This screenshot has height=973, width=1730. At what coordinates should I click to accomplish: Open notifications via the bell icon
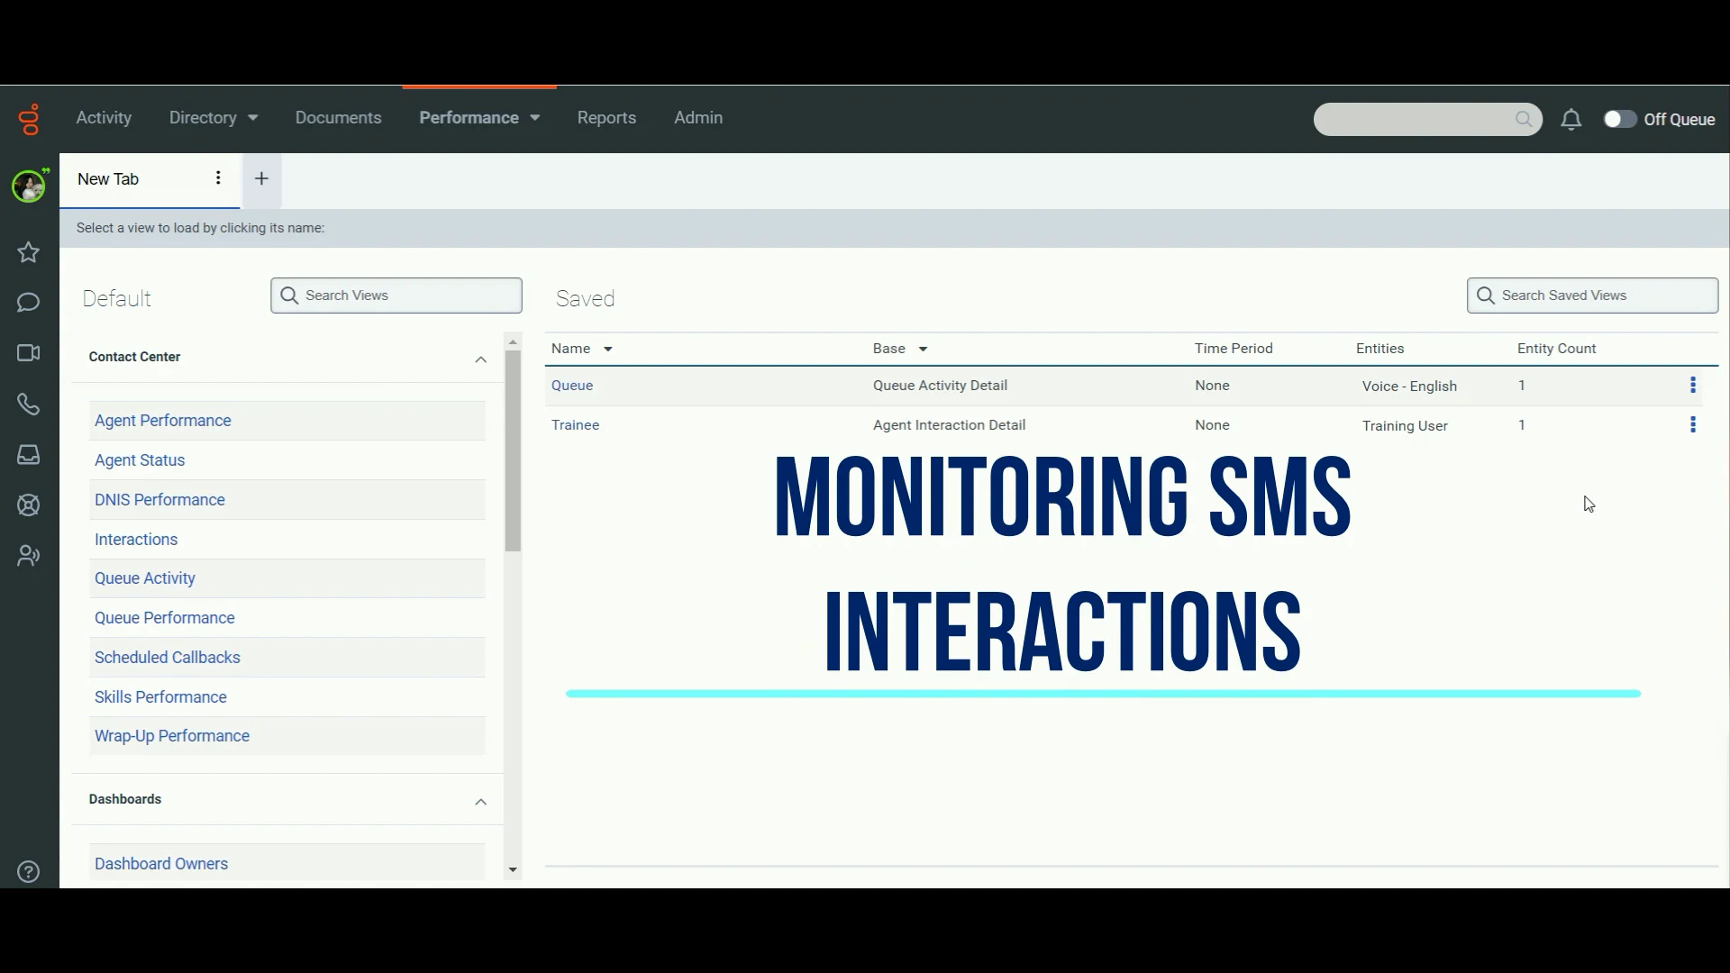1571,119
